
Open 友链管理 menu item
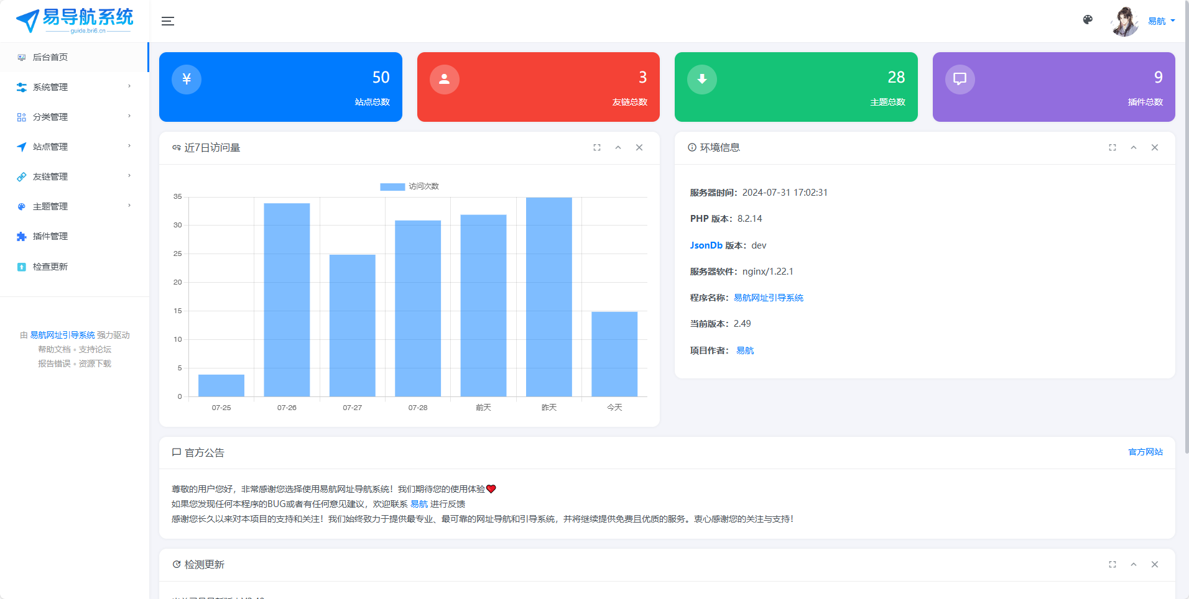coord(74,176)
